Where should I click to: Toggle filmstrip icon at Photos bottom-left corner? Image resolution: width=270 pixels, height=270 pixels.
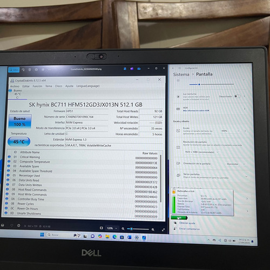click(3, 225)
